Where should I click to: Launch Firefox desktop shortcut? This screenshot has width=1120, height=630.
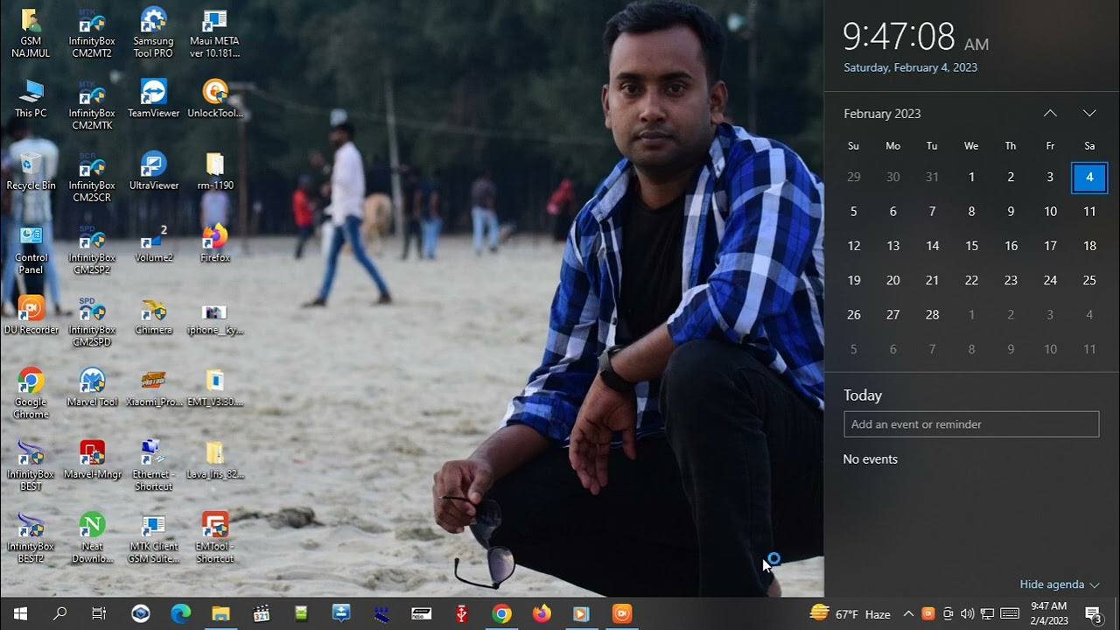tap(214, 244)
